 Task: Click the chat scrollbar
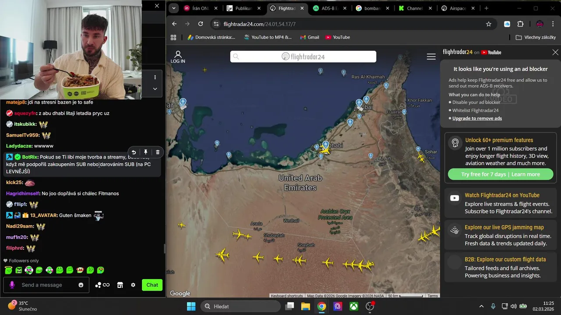coord(164,248)
